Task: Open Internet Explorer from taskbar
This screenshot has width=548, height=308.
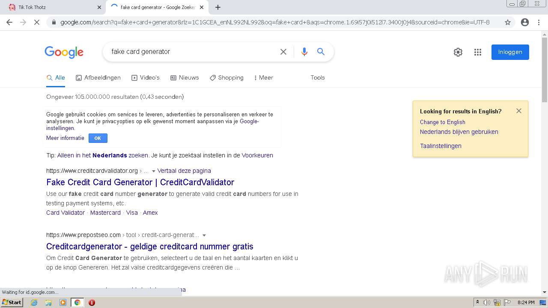Action: (34, 302)
